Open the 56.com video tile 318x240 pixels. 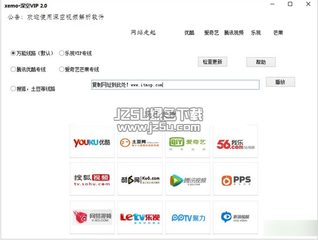235,142
